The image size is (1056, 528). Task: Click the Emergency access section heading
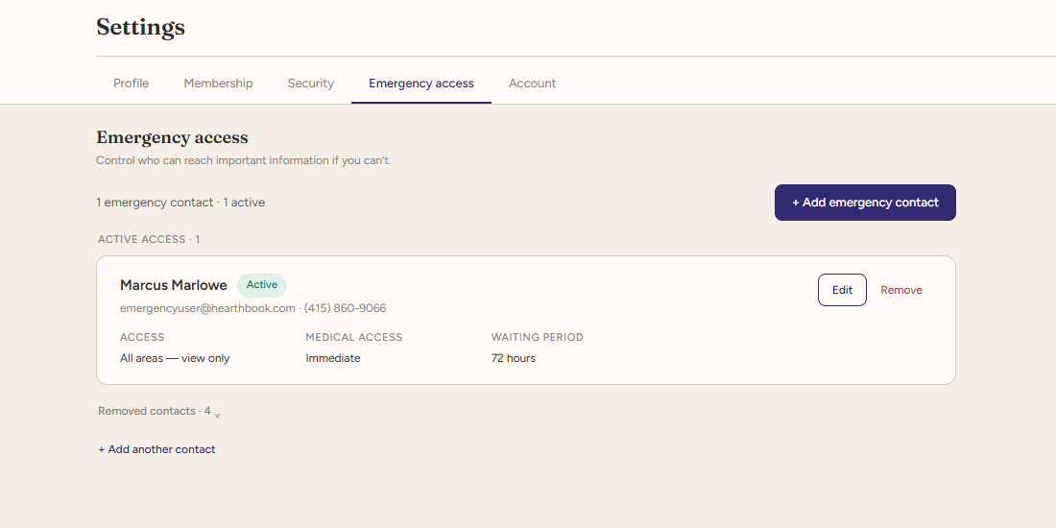pyautogui.click(x=173, y=137)
